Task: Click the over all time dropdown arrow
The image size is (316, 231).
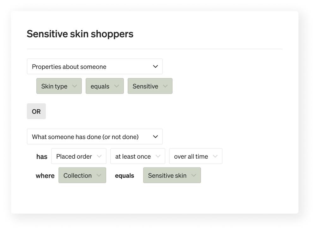Action: pos(215,156)
